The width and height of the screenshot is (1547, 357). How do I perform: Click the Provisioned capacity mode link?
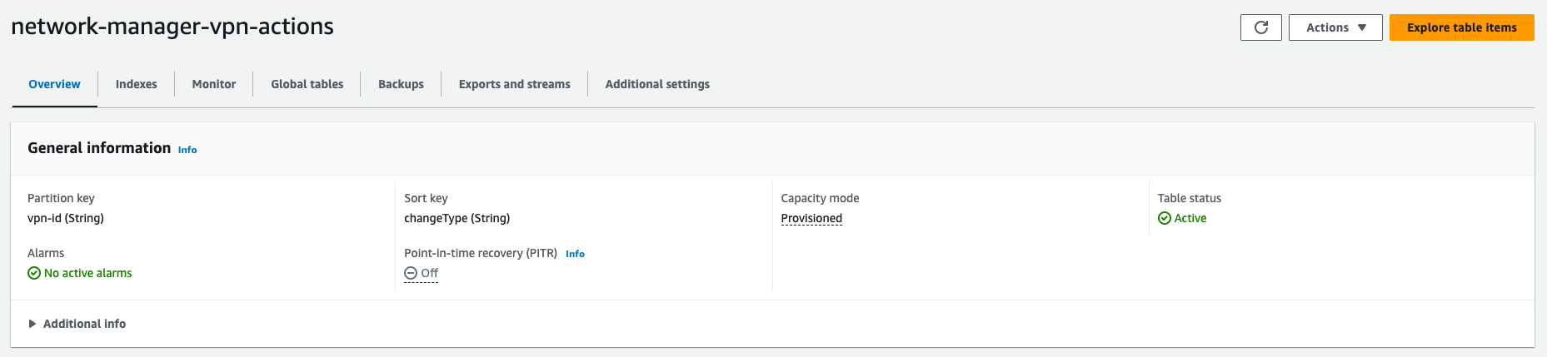point(811,218)
